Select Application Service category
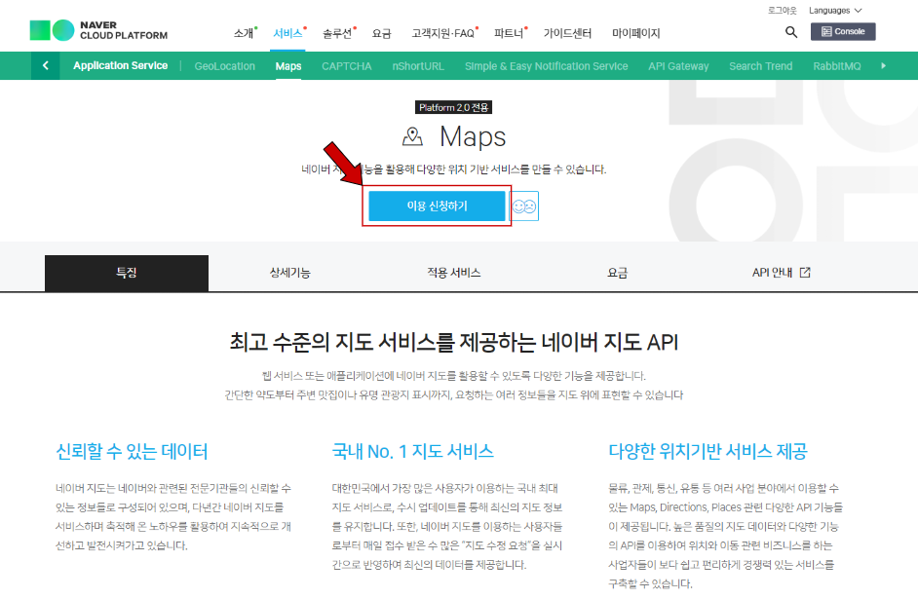Viewport: 918px width, 599px height. tap(120, 65)
